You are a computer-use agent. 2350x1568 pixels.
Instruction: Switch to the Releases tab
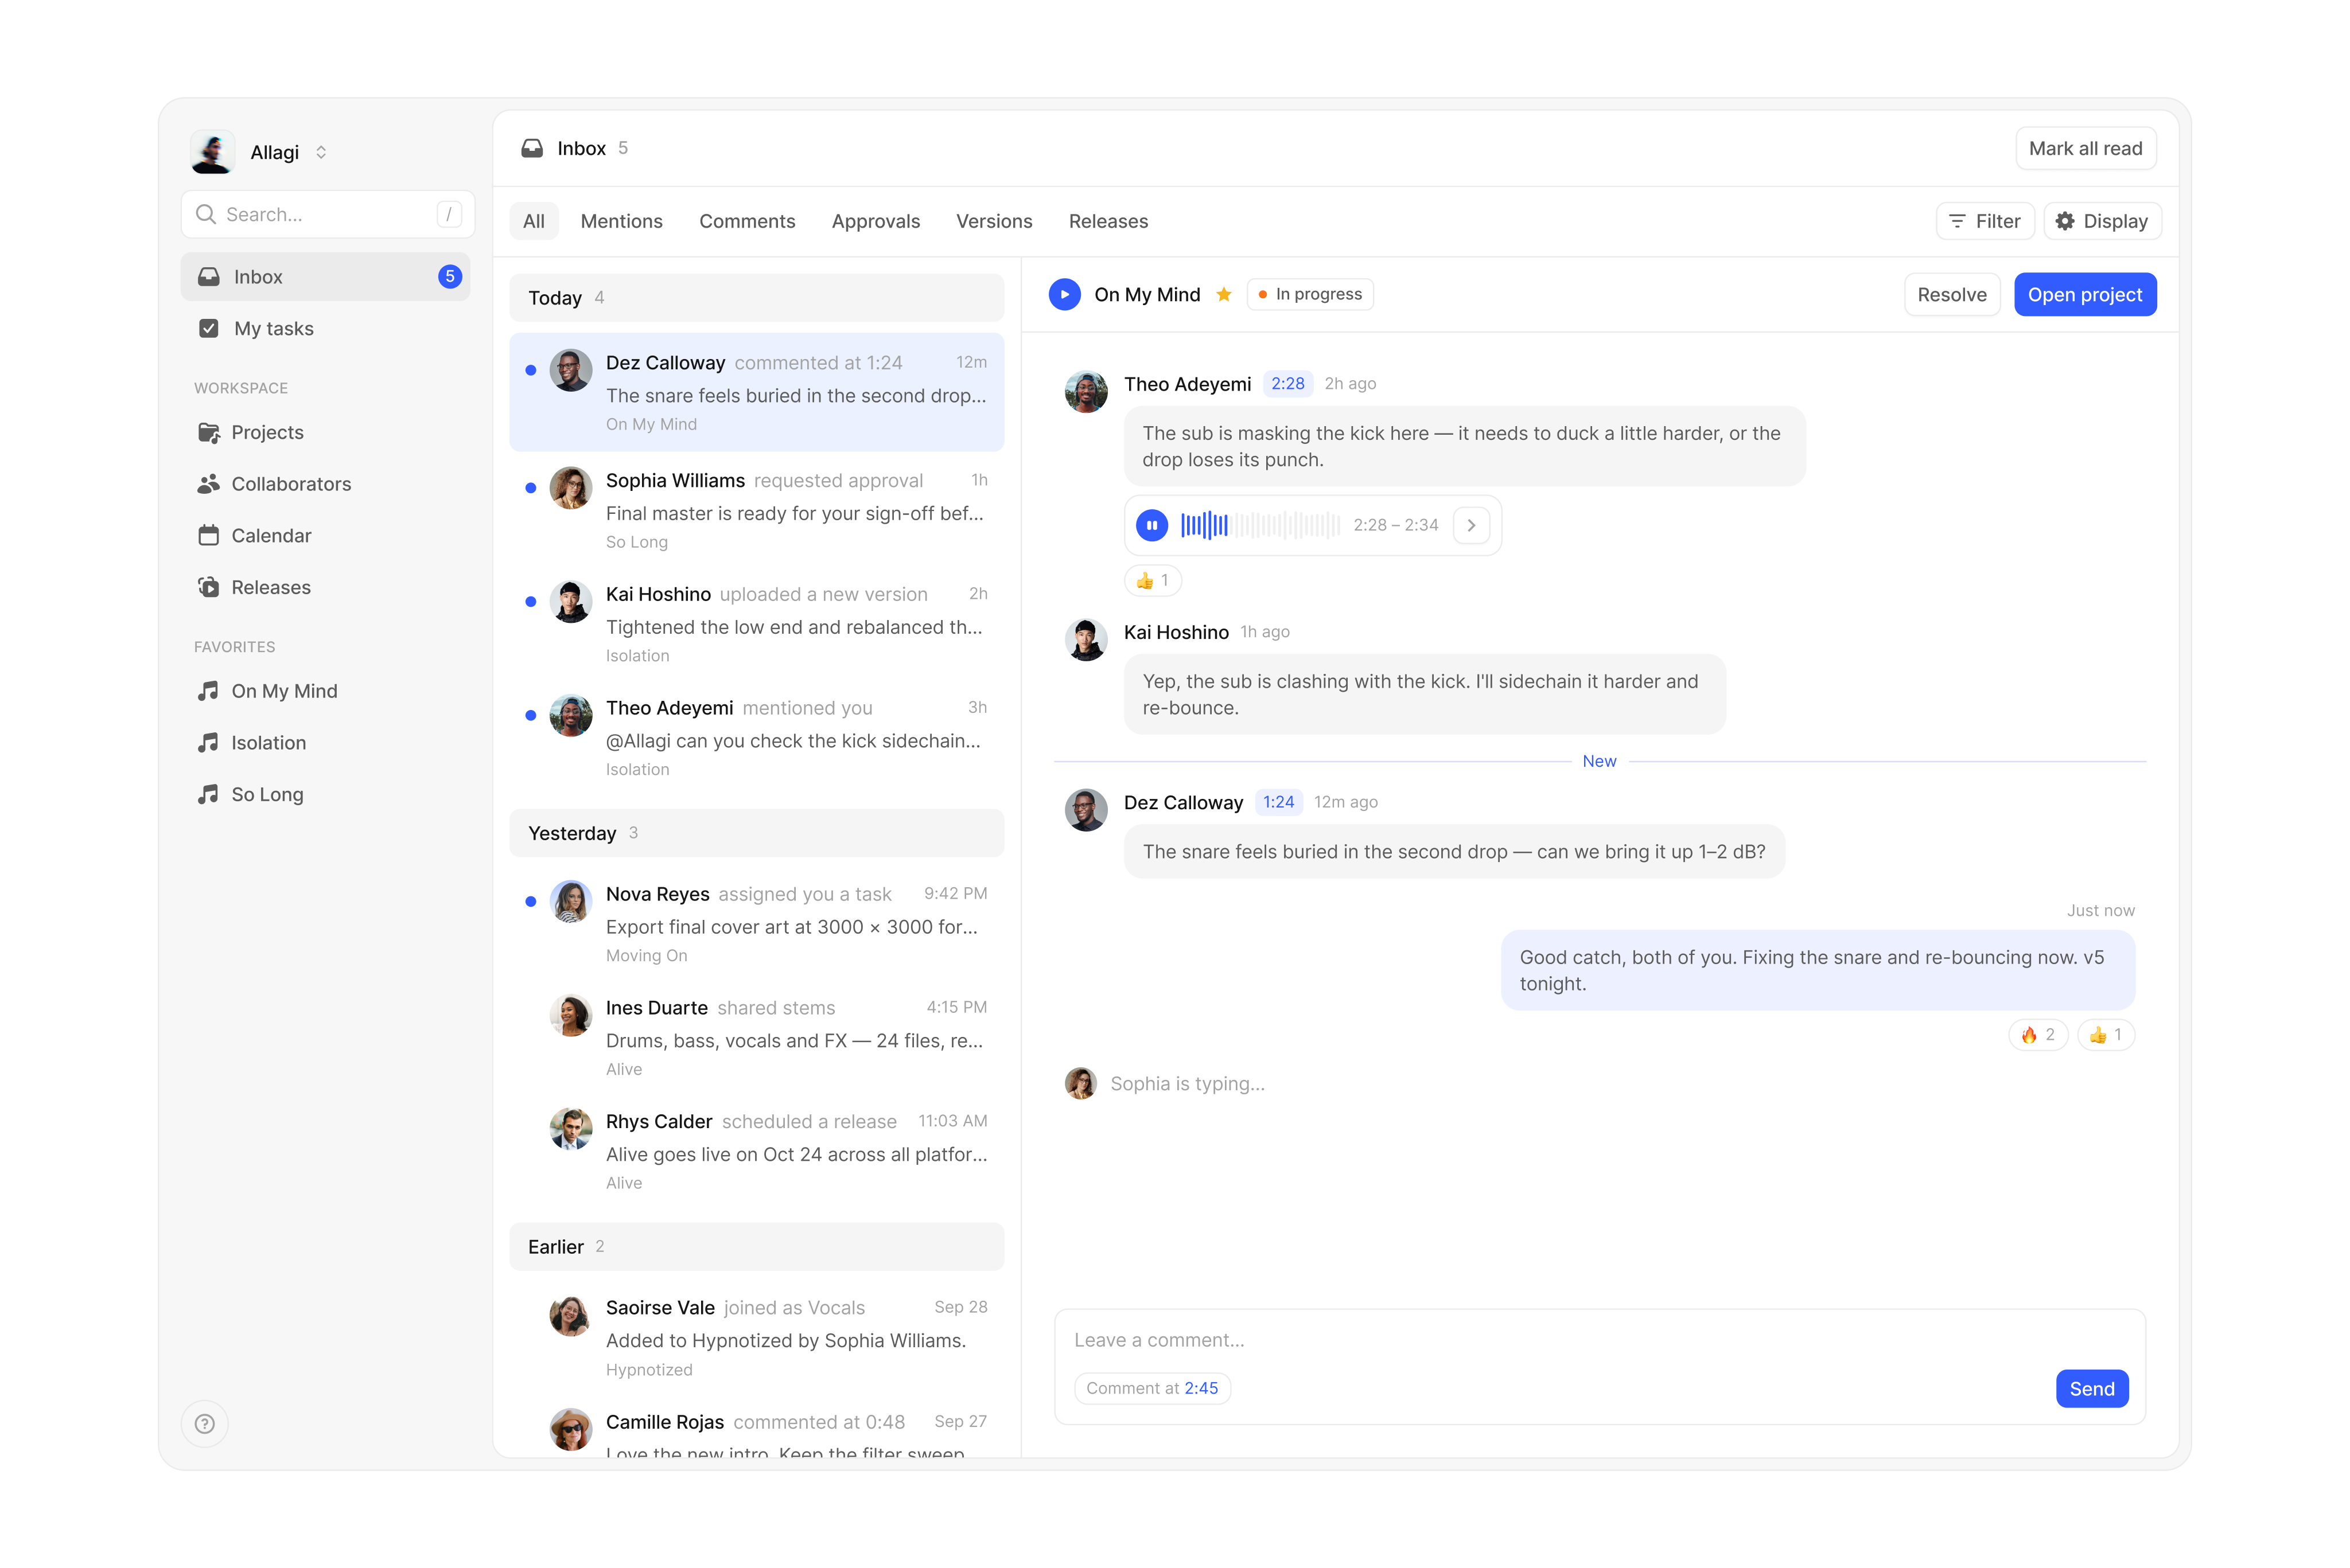[1108, 221]
